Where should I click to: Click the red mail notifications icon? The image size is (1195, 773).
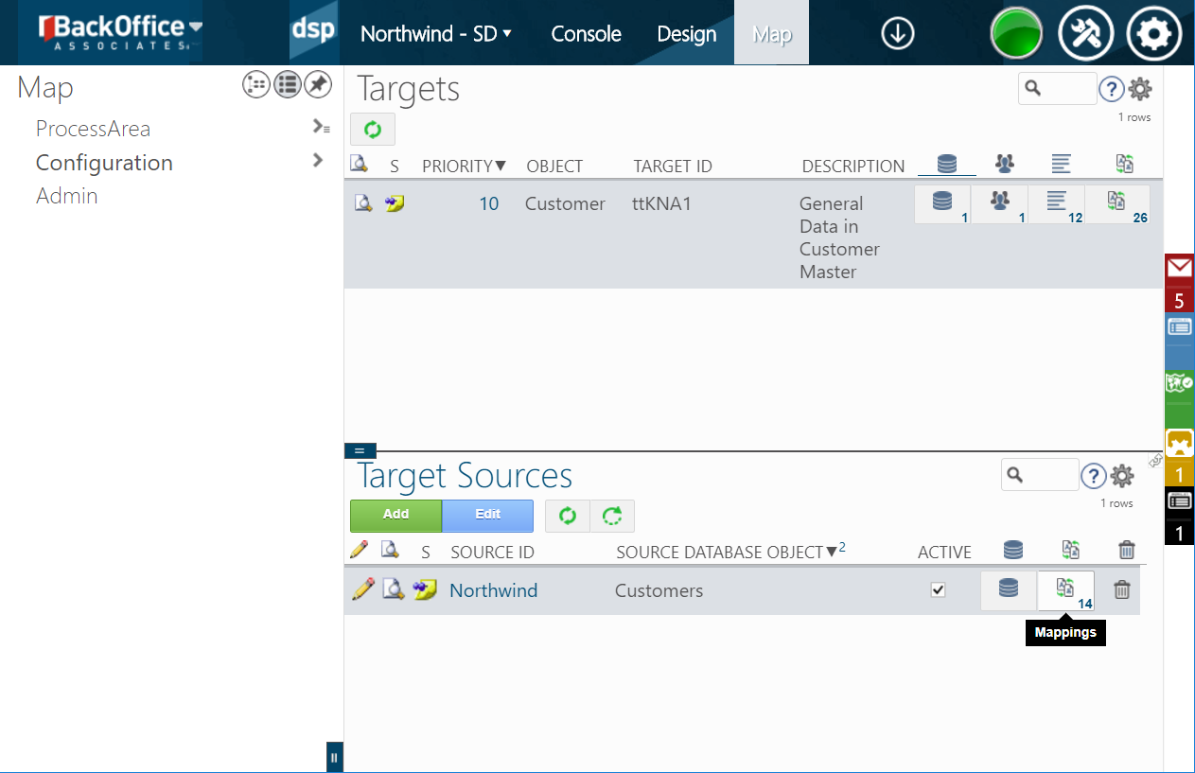[1179, 270]
